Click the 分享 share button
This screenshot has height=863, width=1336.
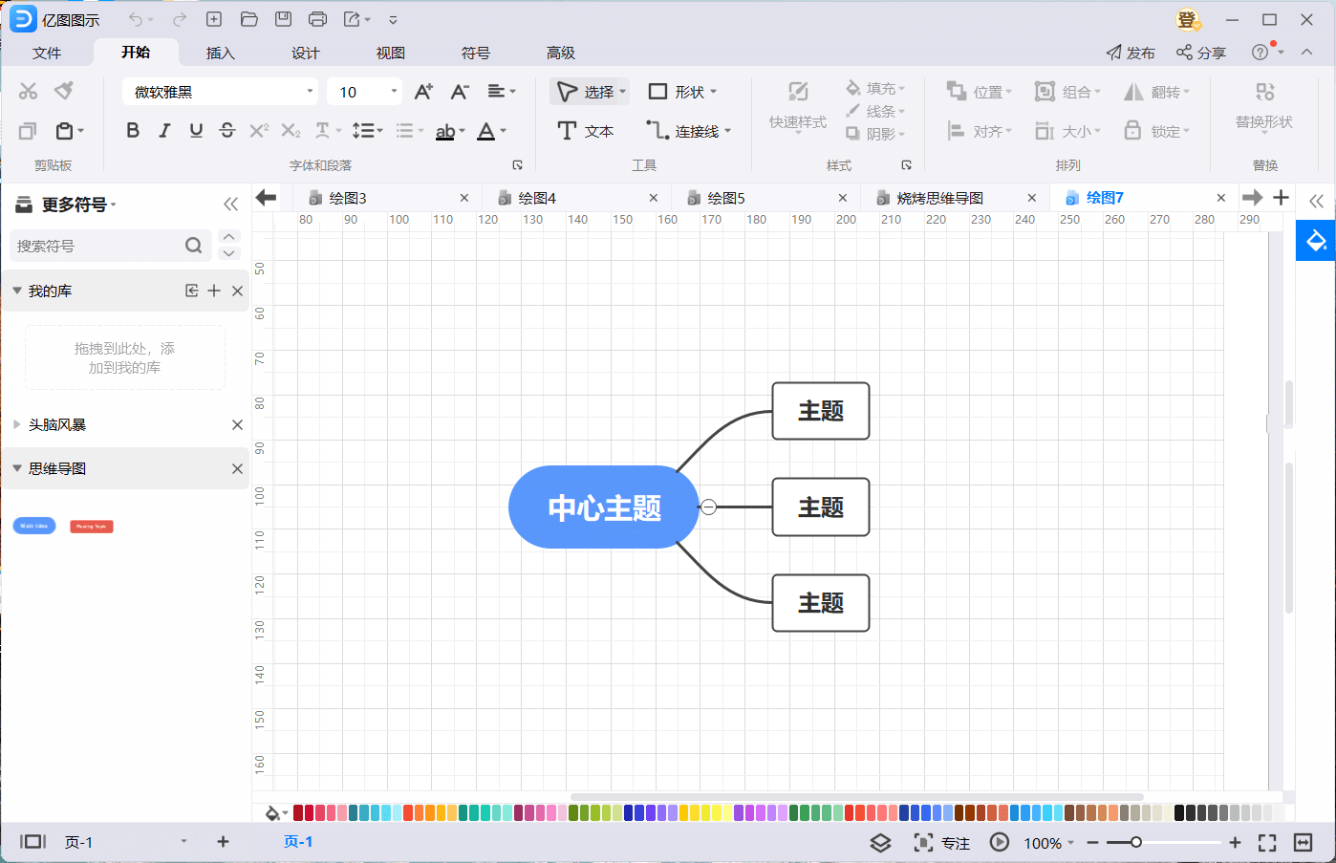(1201, 53)
